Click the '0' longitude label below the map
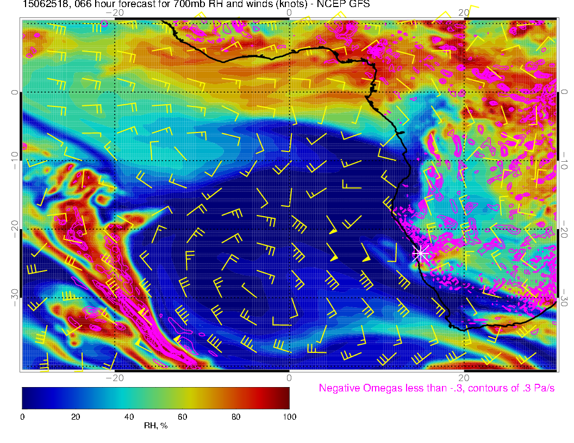Viewport: 574px width, 443px height. pos(289,378)
